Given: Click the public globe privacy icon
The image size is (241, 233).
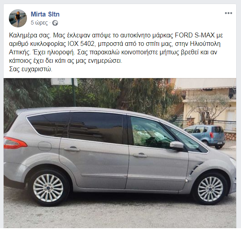Looking at the screenshot, I should [x=55, y=23].
